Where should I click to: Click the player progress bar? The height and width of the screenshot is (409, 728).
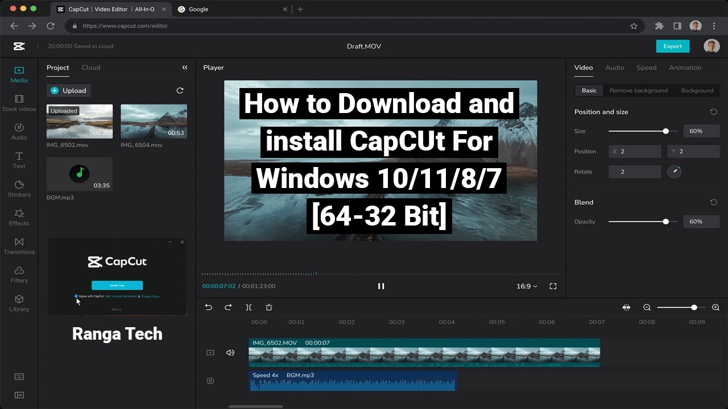pos(380,274)
